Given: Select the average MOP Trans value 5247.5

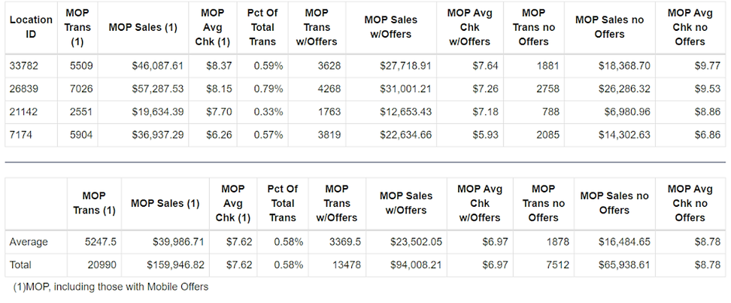Looking at the screenshot, I should (x=100, y=242).
